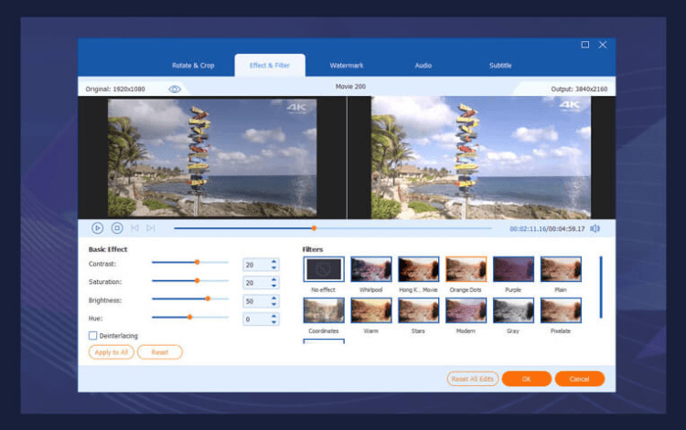
Task: Increase Brightness value with up arrow
Action: click(273, 299)
